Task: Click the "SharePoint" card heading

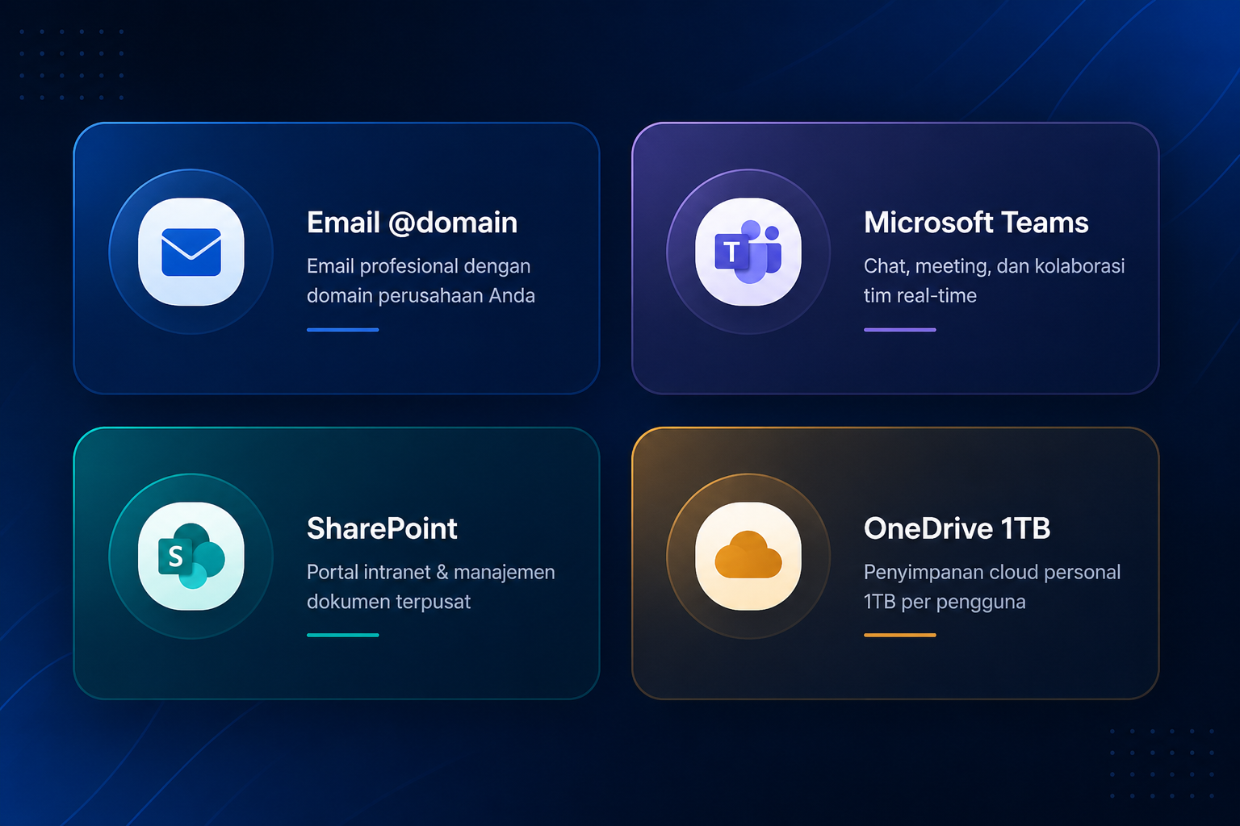Action: coord(382,528)
